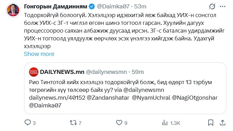233x131 pixels.
Task: Click the reply icon under the tweet
Action: point(27,123)
